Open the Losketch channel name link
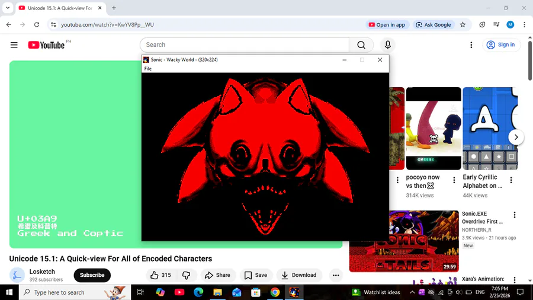 [42, 272]
